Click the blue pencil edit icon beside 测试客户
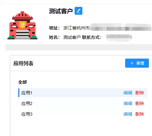 [78, 11]
